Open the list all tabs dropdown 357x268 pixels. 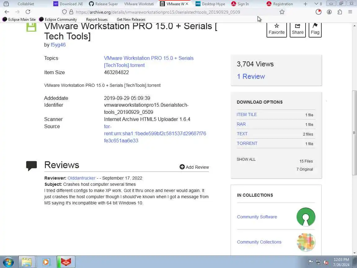(x=318, y=4)
